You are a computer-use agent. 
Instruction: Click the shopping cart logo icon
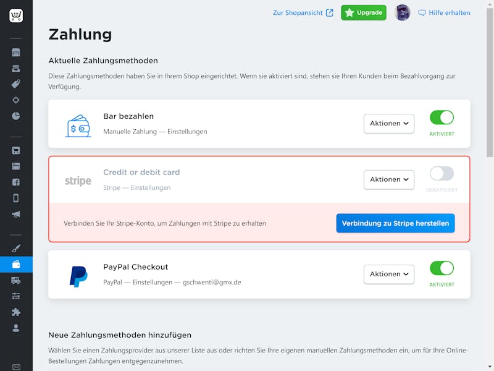(16, 15)
